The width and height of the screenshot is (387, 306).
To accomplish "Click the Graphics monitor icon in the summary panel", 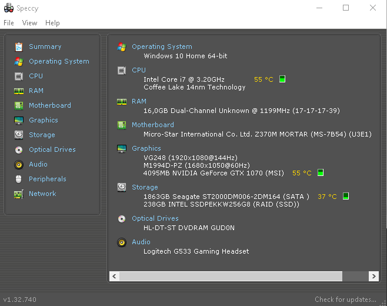I will tap(122, 149).
